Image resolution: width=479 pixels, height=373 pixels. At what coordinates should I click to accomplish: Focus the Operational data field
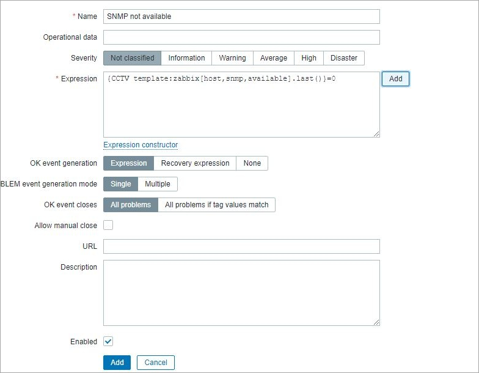[241, 37]
